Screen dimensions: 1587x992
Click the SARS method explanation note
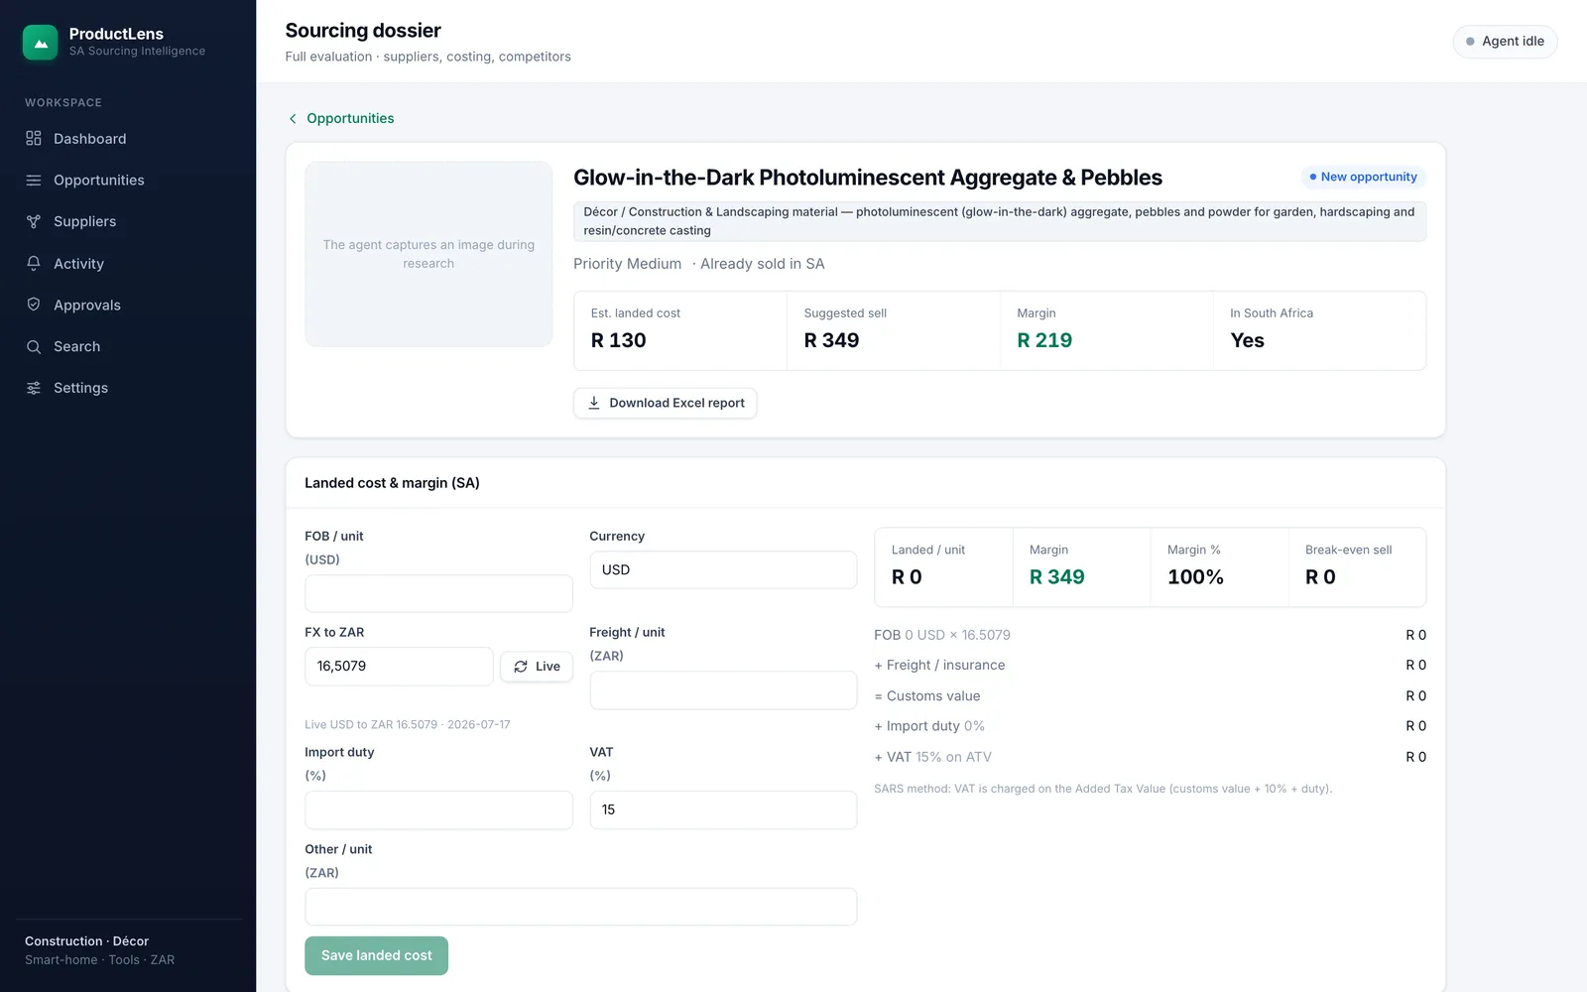coord(1103,789)
